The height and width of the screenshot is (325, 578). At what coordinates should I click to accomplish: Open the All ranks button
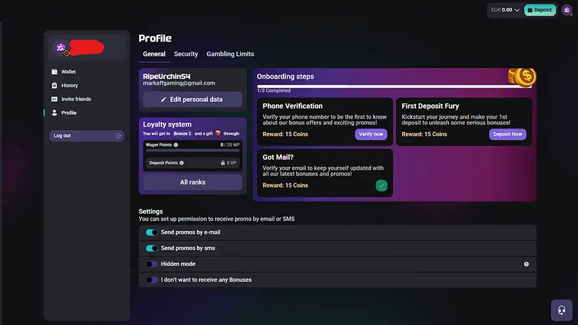[x=193, y=182]
